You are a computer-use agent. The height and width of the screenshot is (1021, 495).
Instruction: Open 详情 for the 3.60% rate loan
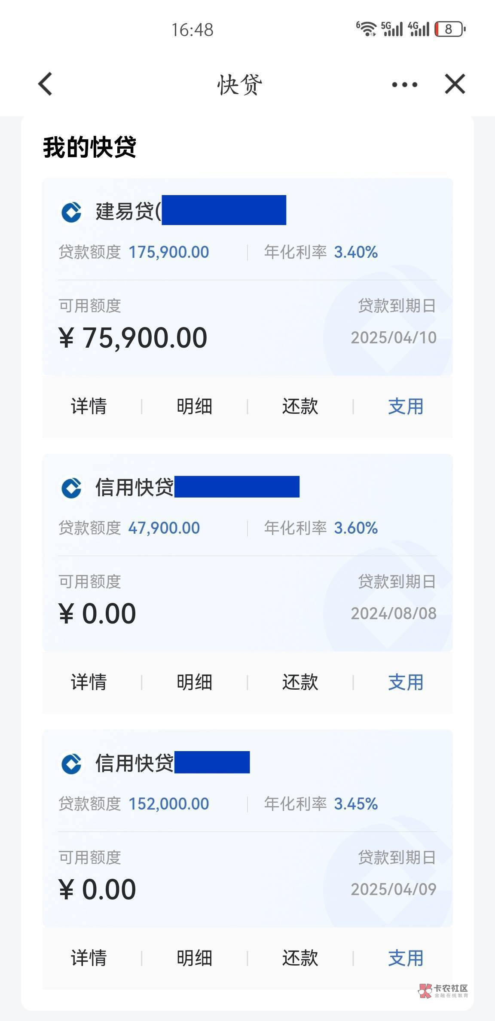(89, 682)
